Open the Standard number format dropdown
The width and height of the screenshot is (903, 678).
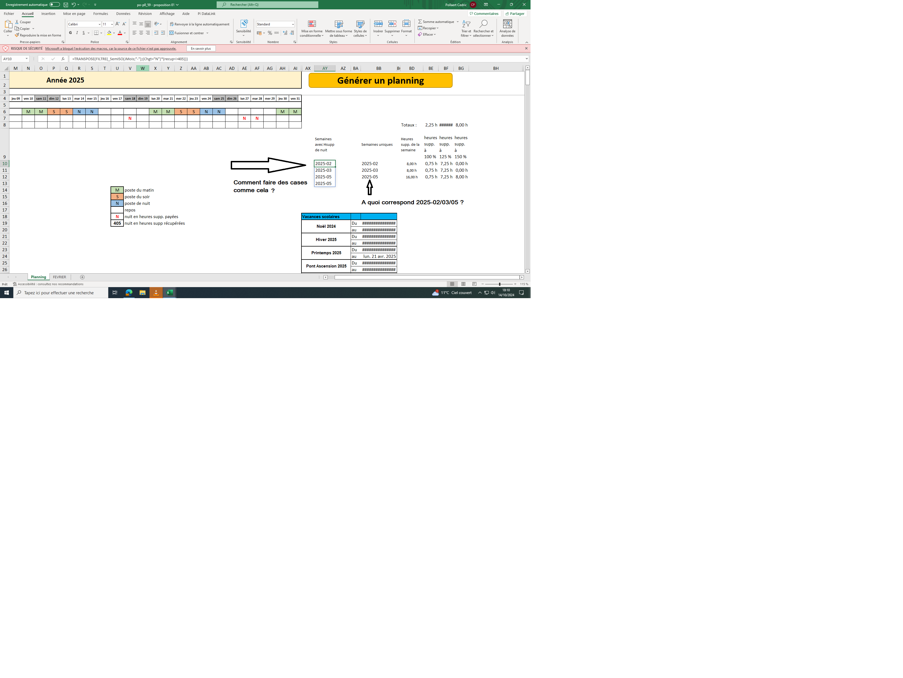tap(293, 24)
